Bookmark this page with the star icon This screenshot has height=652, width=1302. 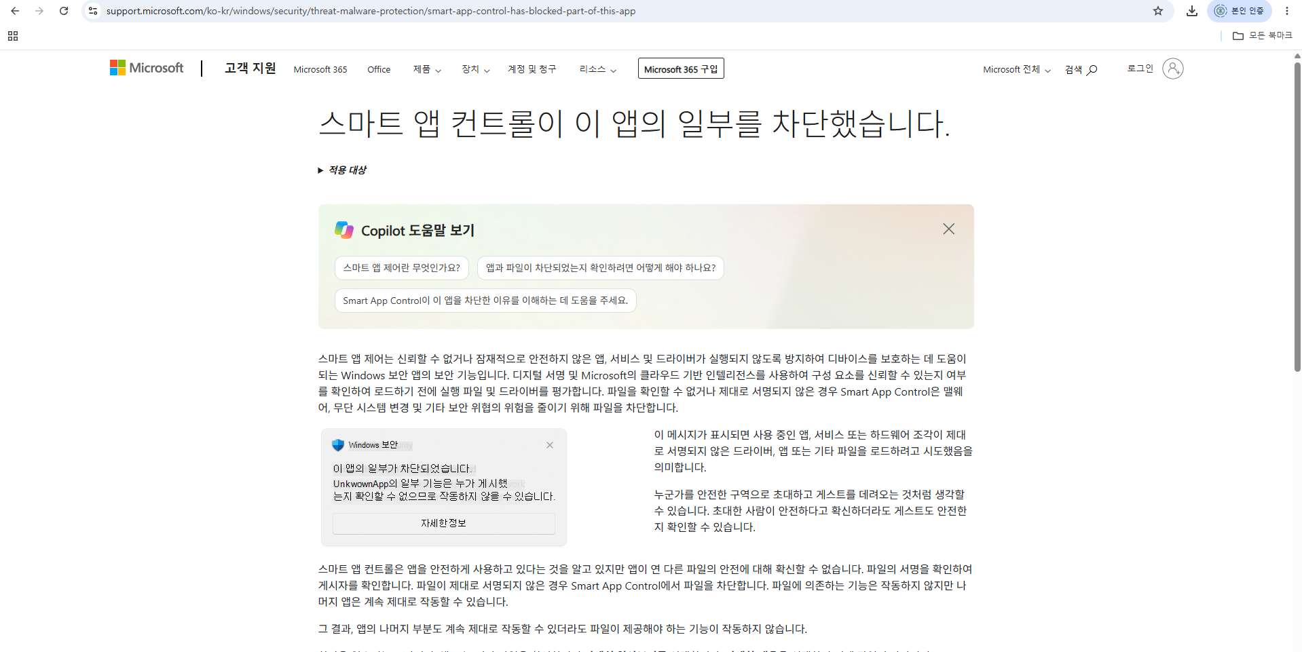click(1158, 11)
